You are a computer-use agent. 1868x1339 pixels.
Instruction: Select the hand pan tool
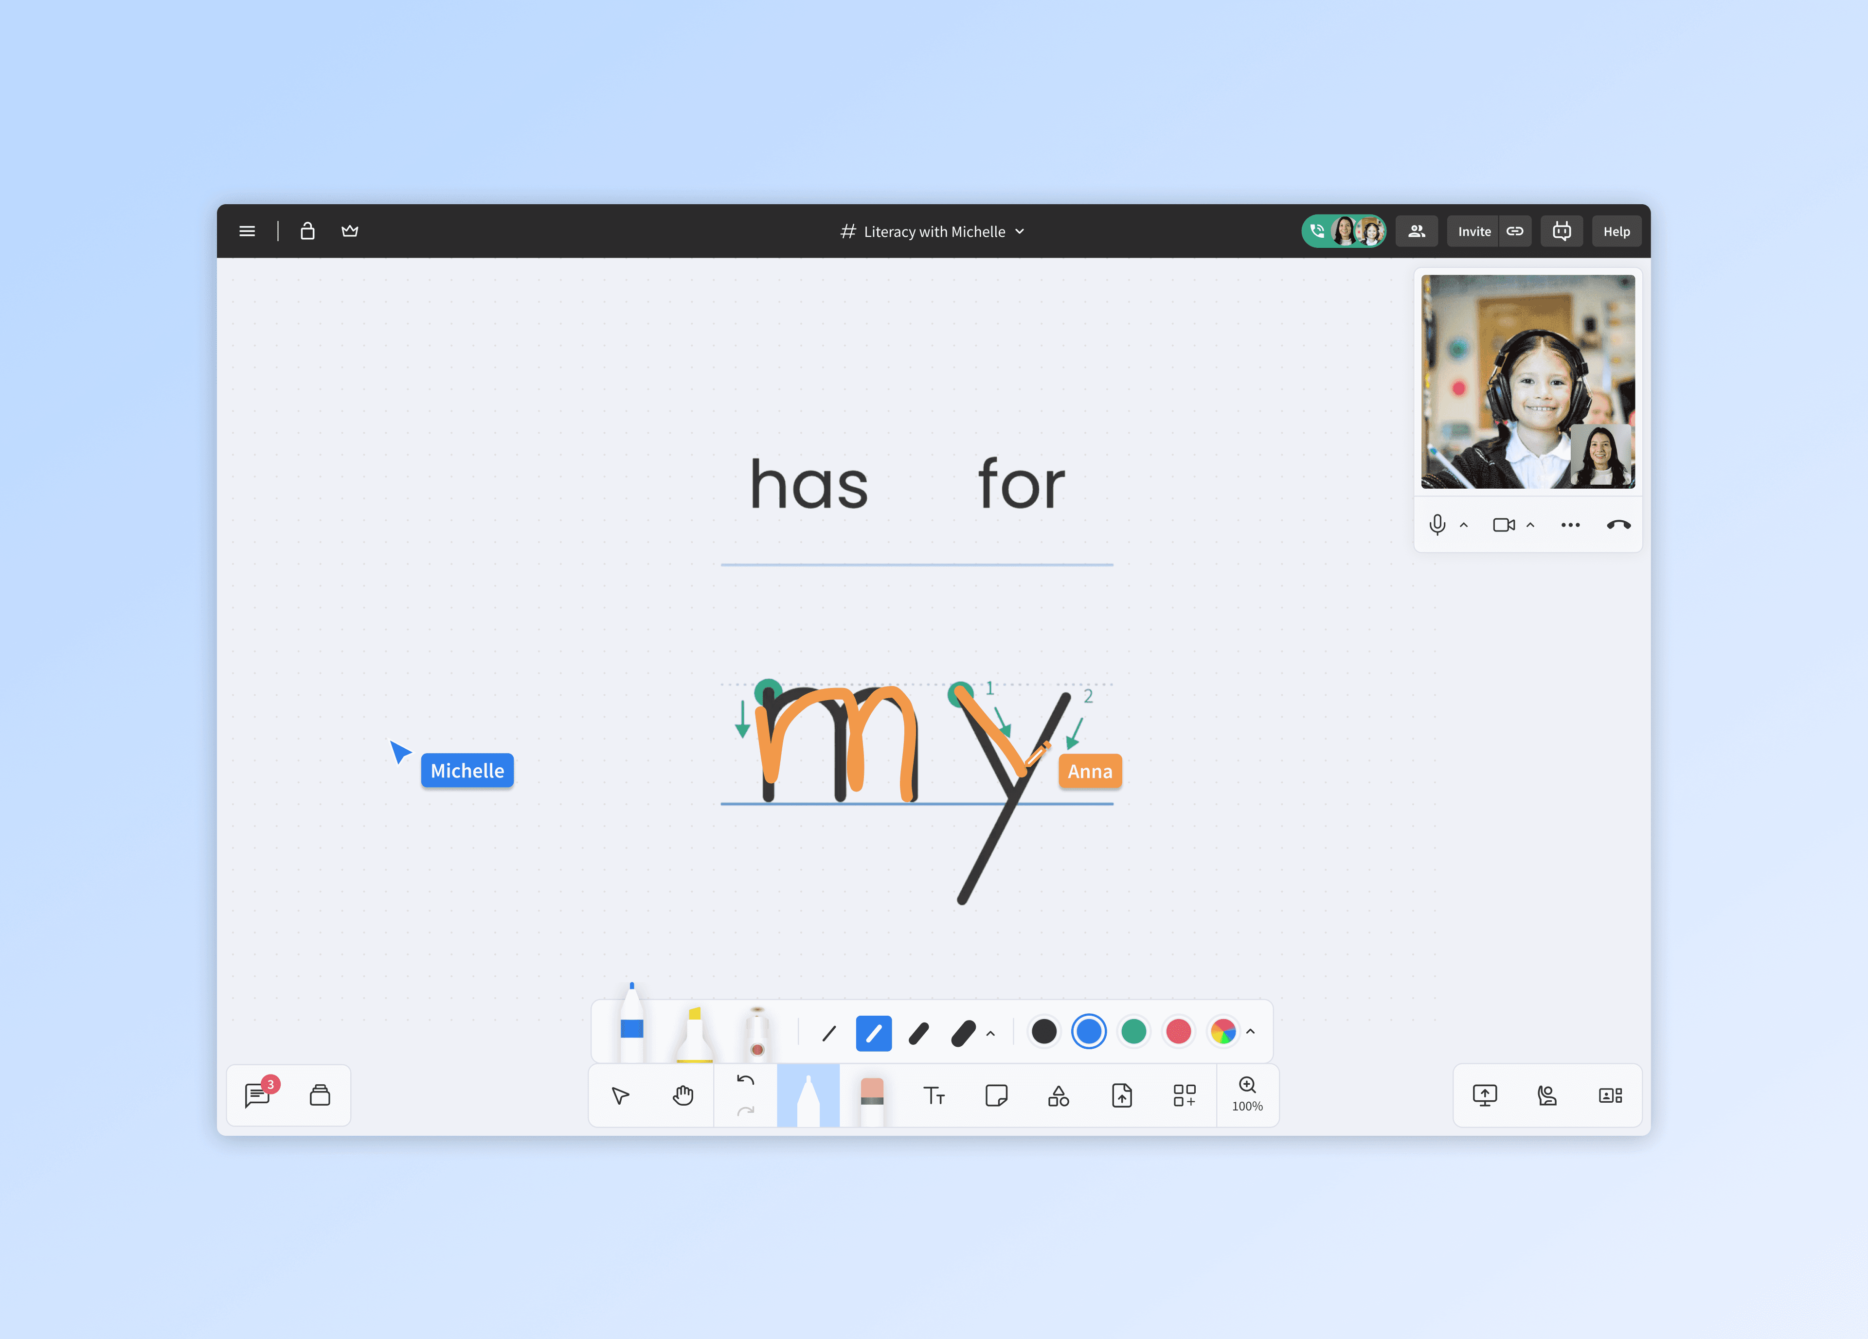pos(683,1095)
